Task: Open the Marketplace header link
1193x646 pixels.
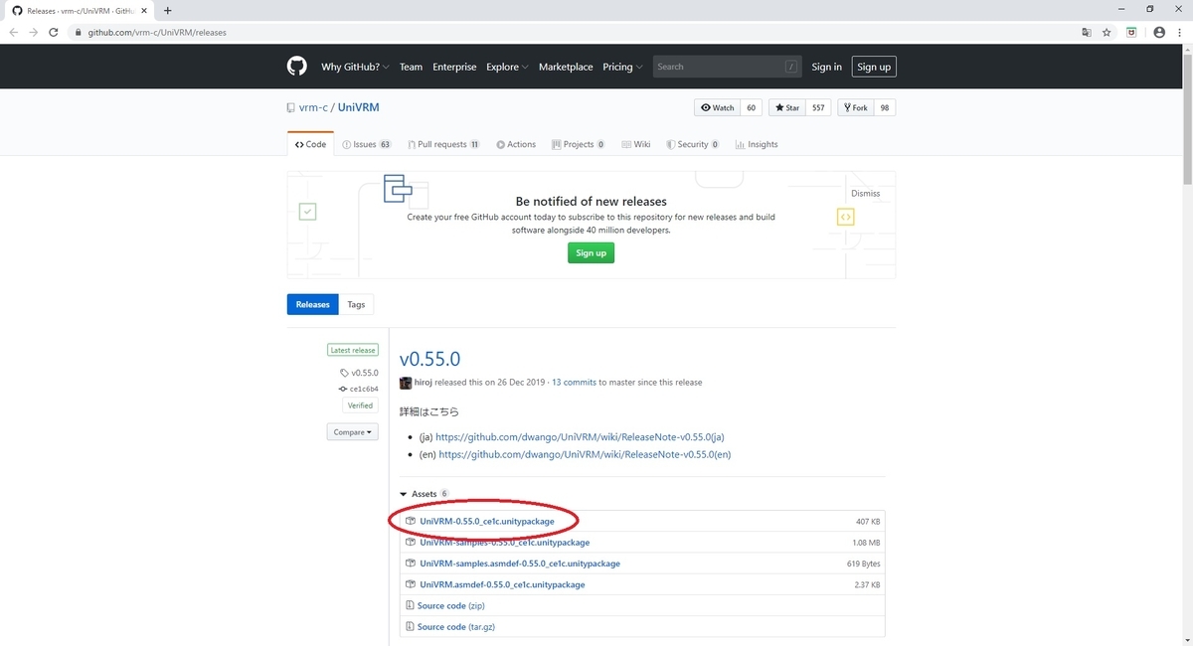Action: click(x=566, y=67)
